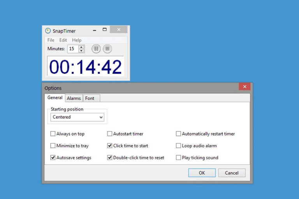
Task: Close the Options dialog with red X
Action: [244, 87]
